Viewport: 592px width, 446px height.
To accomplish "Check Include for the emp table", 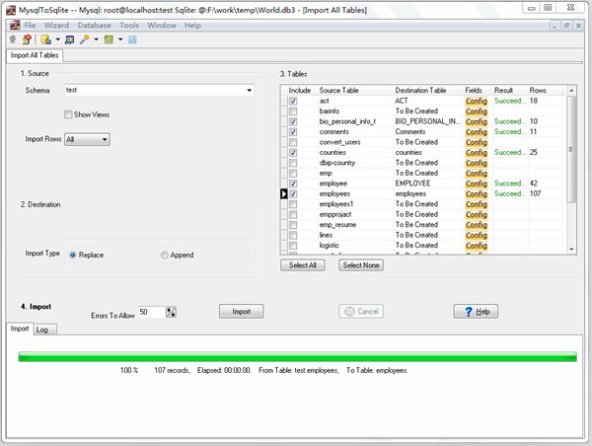I will click(x=293, y=174).
